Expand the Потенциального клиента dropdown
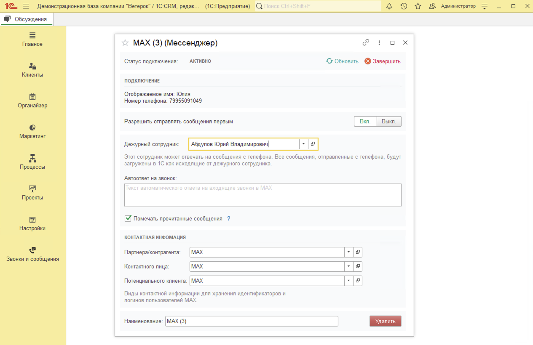 [x=349, y=281]
